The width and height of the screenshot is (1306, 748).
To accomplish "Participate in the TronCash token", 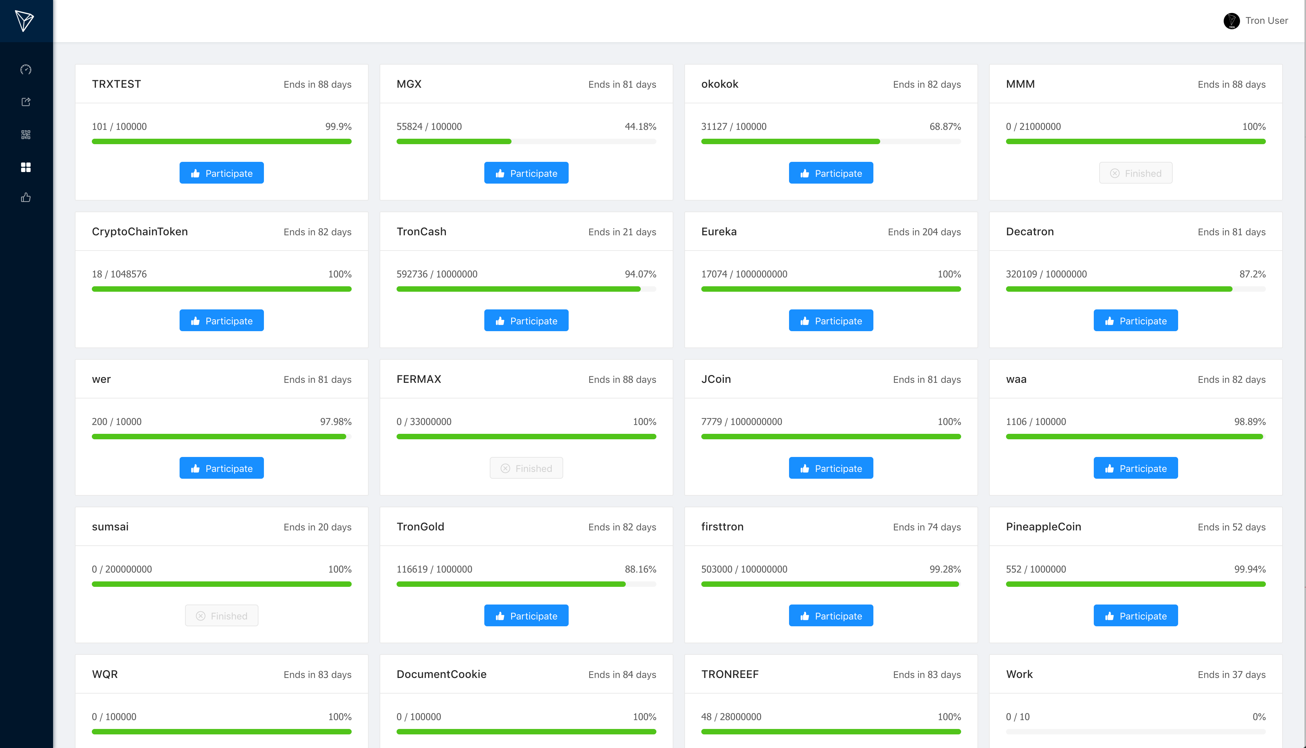I will [x=526, y=321].
